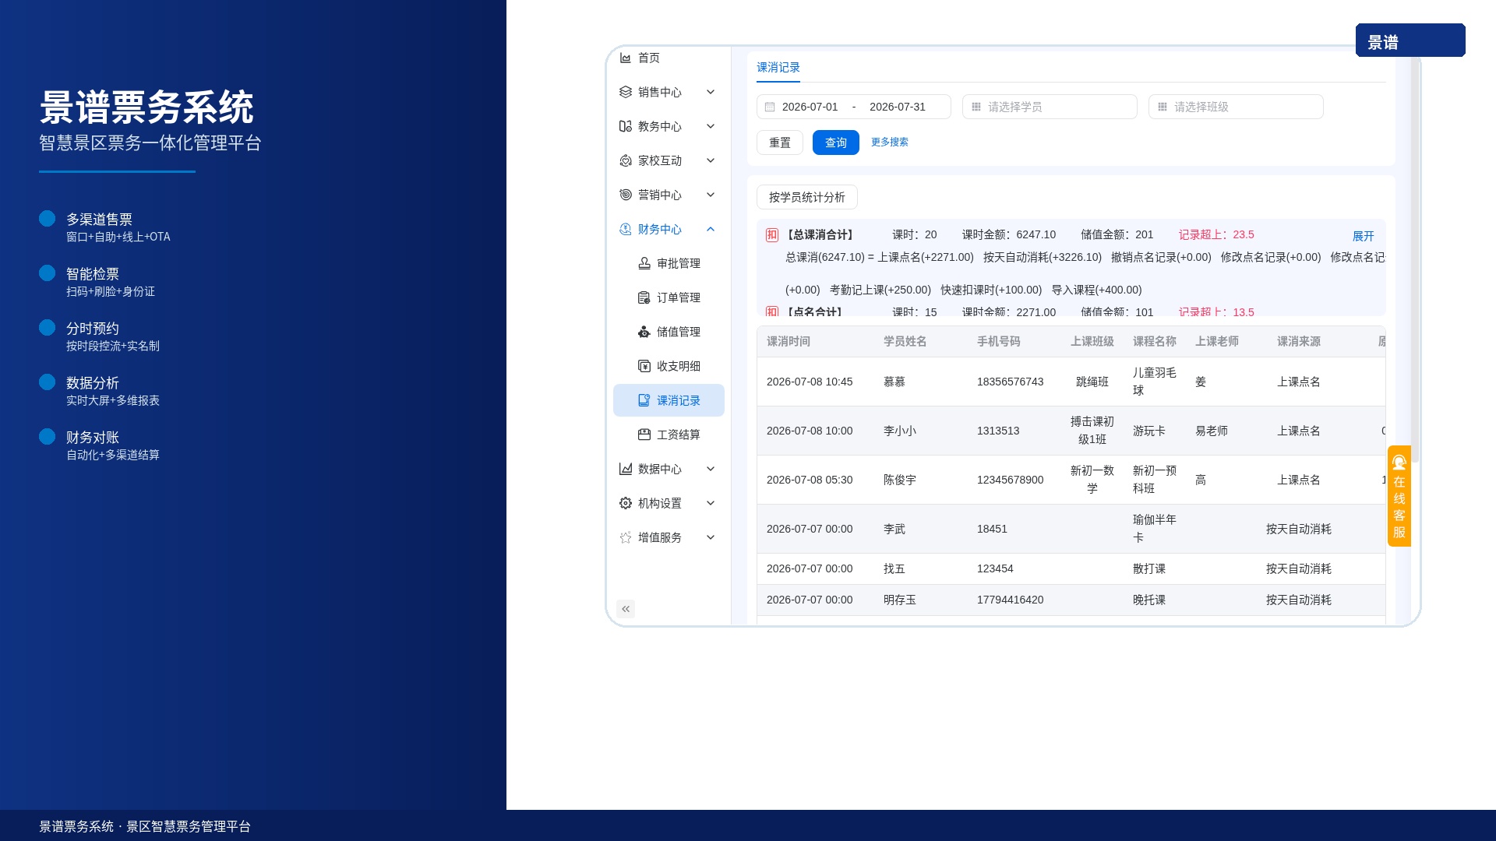
Task: Select the row for student 慕慕
Action: 1071,382
